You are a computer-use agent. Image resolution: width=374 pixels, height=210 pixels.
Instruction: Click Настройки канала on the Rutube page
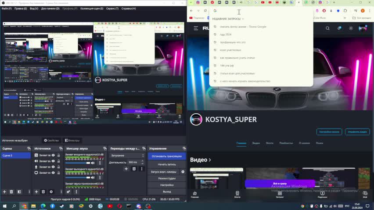pyautogui.click(x=329, y=132)
